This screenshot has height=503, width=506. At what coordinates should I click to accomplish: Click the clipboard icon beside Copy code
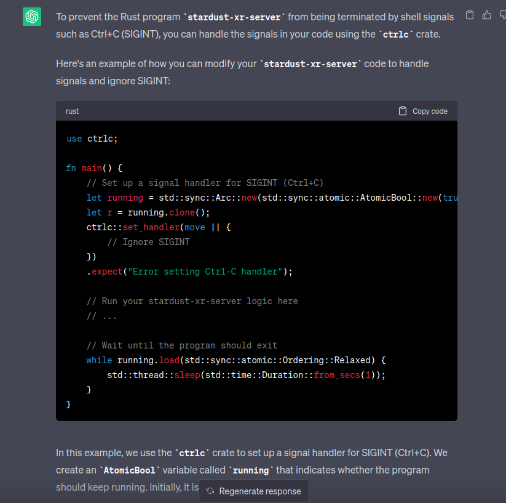[x=403, y=111]
